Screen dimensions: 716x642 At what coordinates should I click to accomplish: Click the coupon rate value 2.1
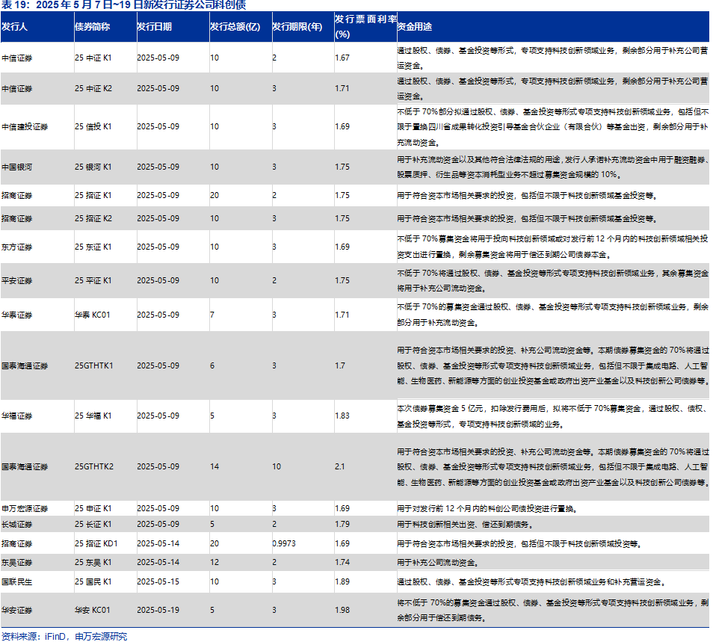(x=340, y=466)
